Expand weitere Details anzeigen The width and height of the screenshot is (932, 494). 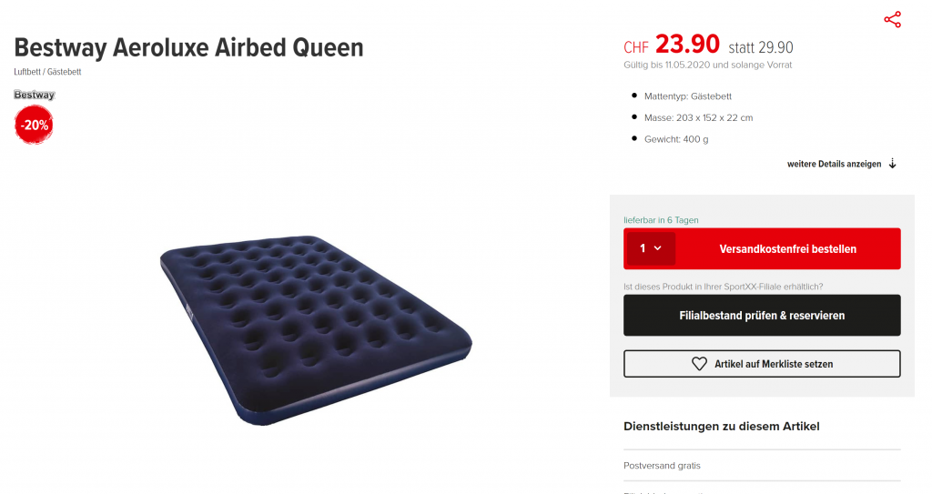[x=834, y=164]
